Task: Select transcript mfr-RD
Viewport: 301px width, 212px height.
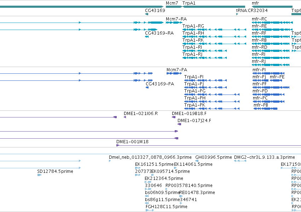Action: [x=259, y=47]
